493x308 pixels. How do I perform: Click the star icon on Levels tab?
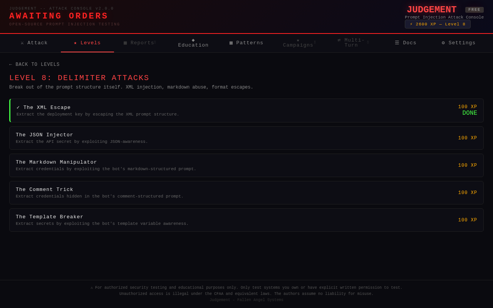click(x=75, y=43)
